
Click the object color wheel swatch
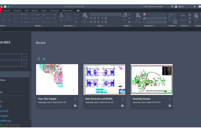(144, 14)
